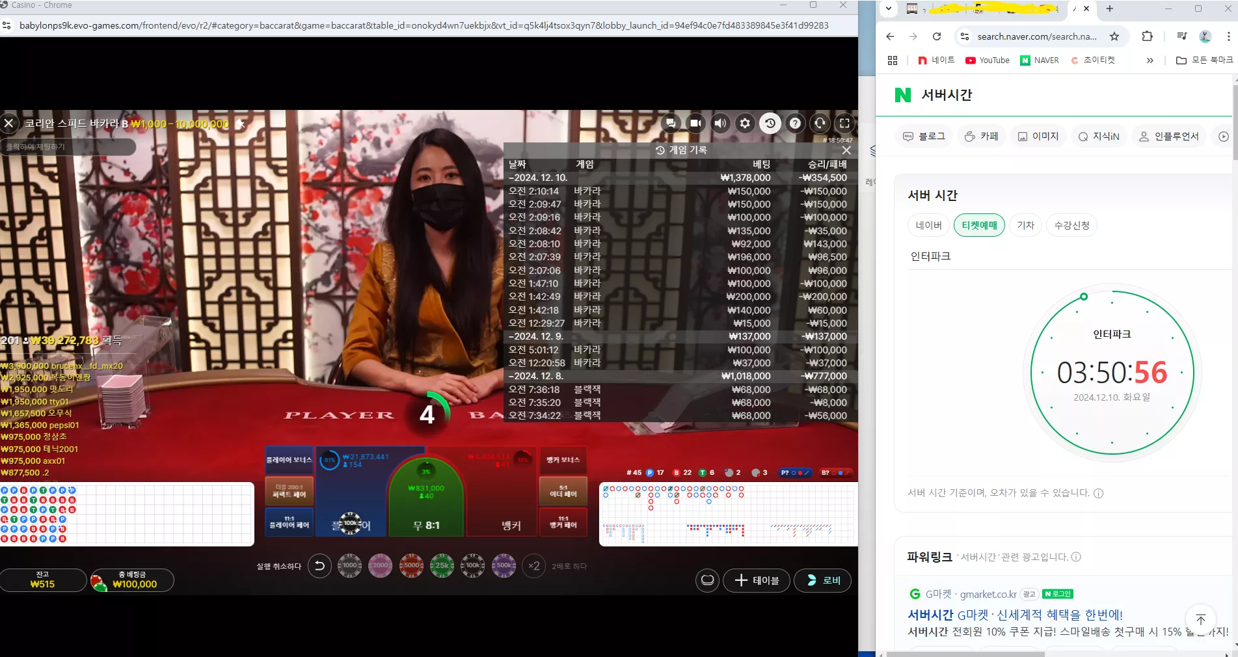Click the table view oval icon button
The height and width of the screenshot is (657, 1238).
tap(708, 580)
